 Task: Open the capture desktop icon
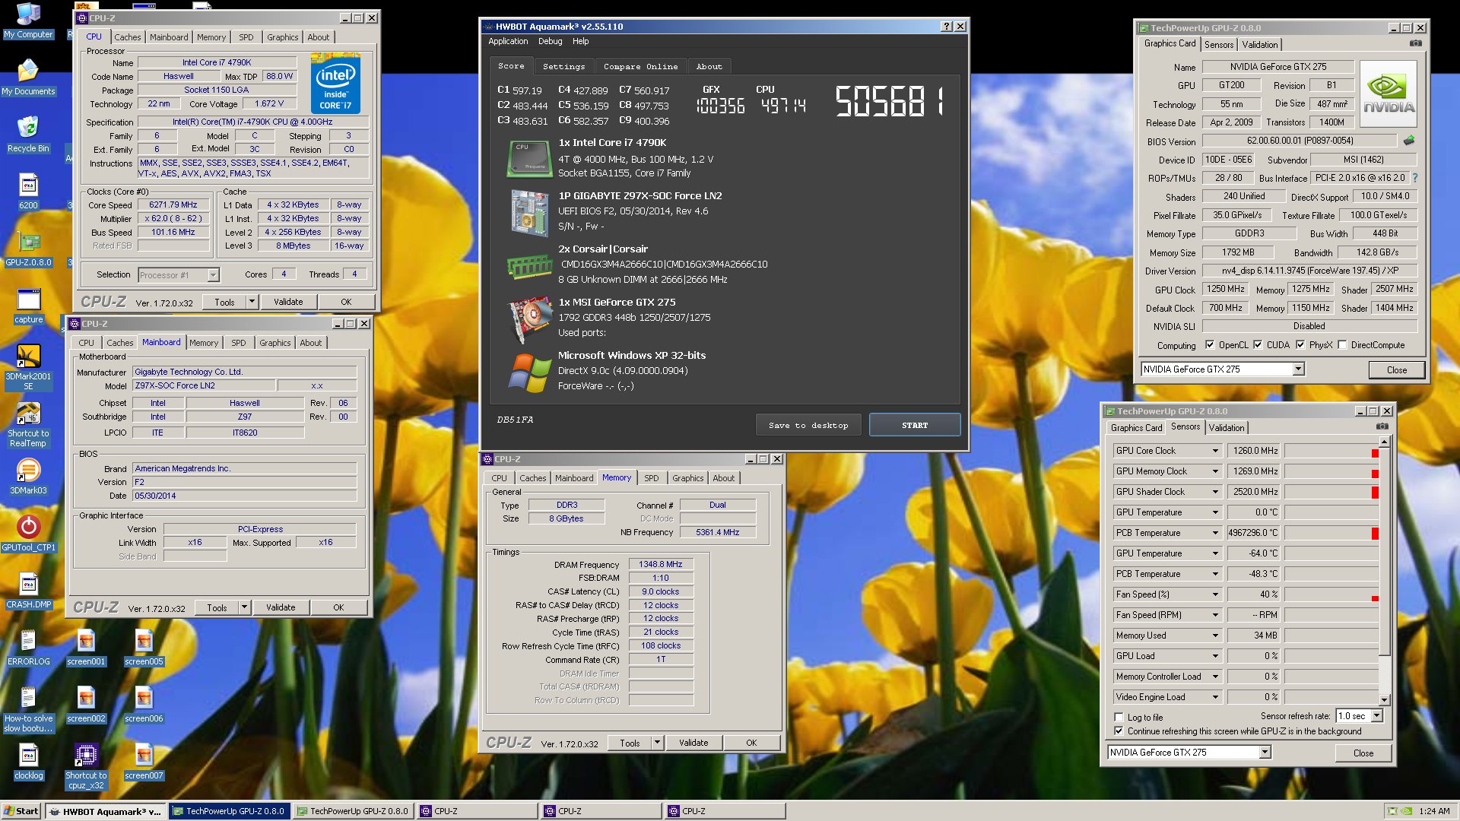28,306
